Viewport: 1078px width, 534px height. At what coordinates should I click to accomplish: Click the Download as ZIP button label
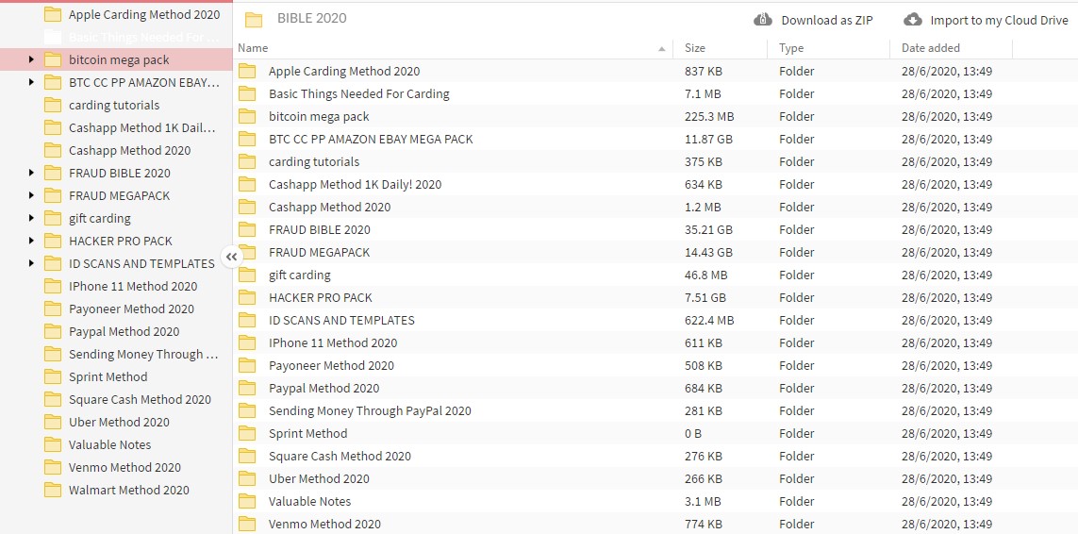[827, 20]
